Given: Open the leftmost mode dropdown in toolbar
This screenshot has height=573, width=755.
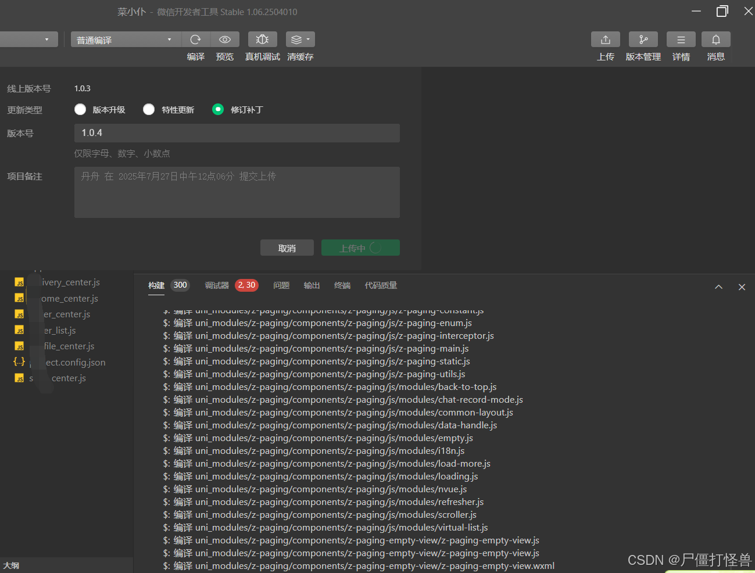Looking at the screenshot, I should tap(28, 40).
